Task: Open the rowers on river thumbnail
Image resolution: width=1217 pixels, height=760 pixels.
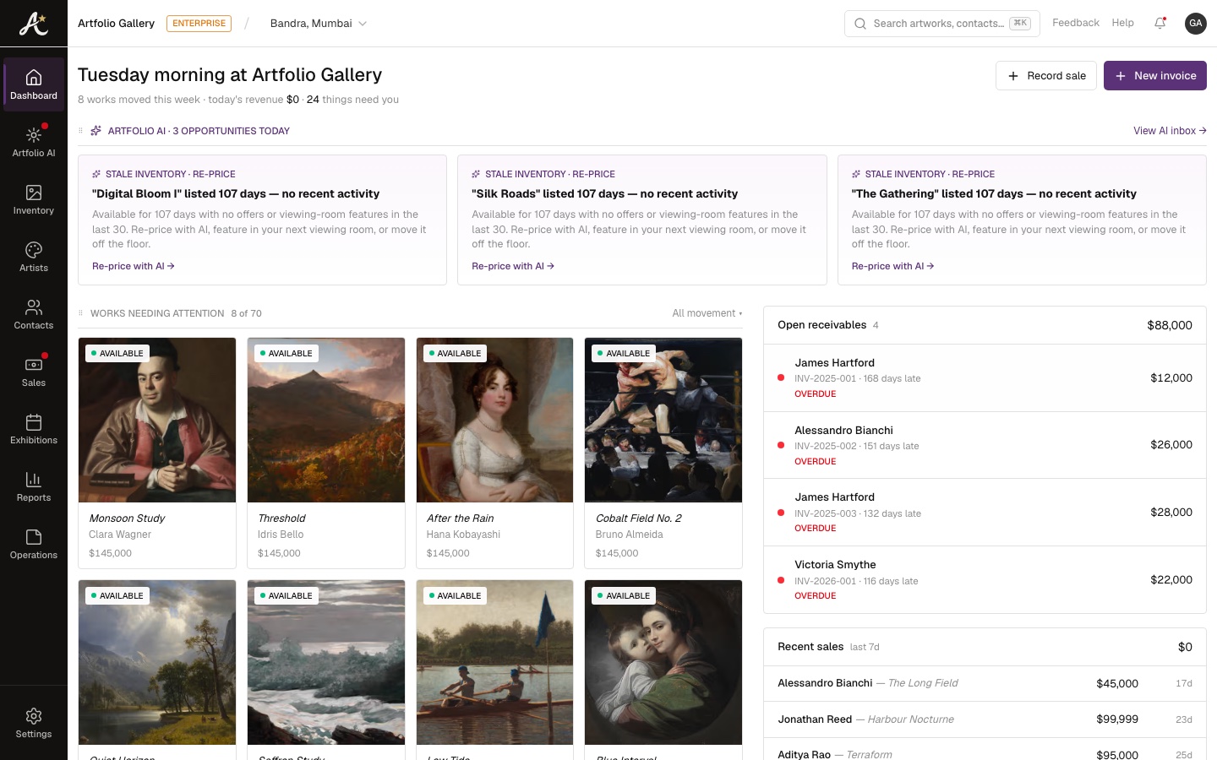Action: 494,662
